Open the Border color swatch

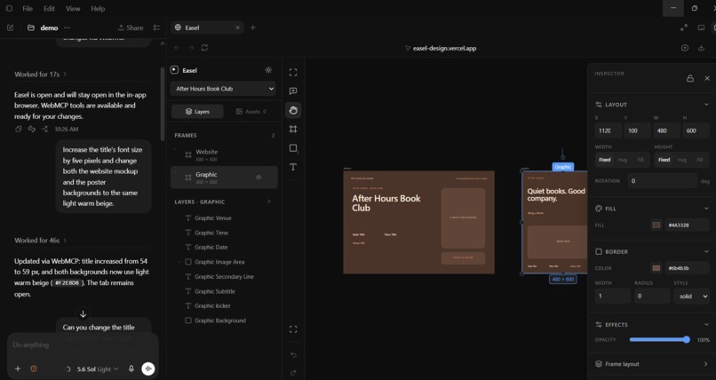point(656,268)
